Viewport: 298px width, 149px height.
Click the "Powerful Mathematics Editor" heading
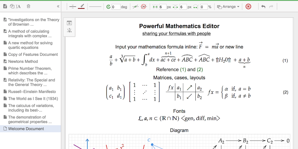[179, 26]
